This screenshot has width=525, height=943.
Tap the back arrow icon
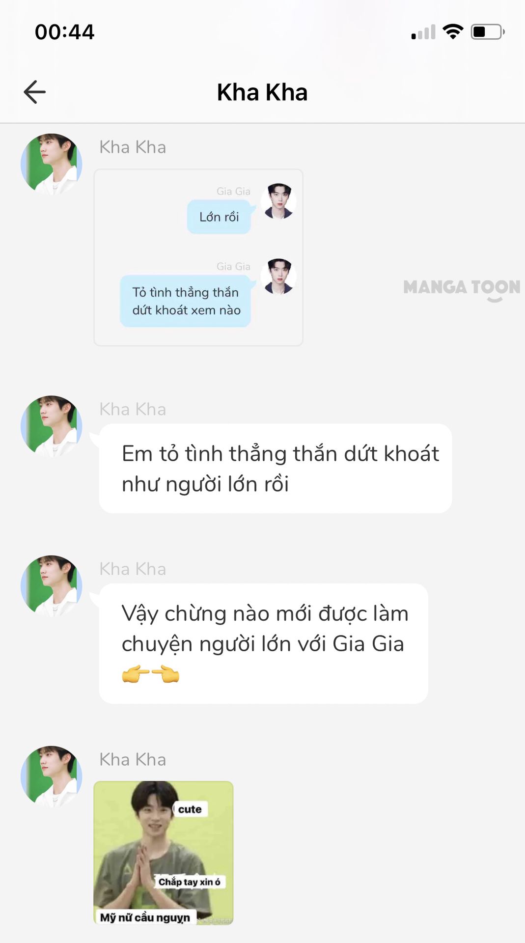pos(34,92)
